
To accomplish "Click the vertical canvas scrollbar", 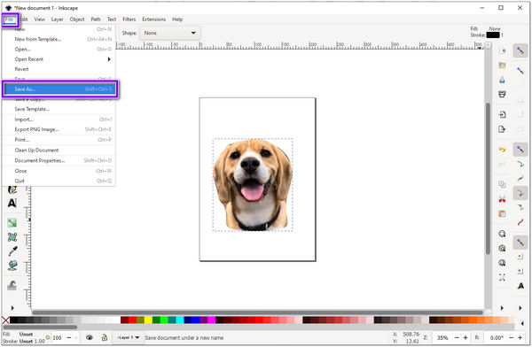I will (488, 178).
